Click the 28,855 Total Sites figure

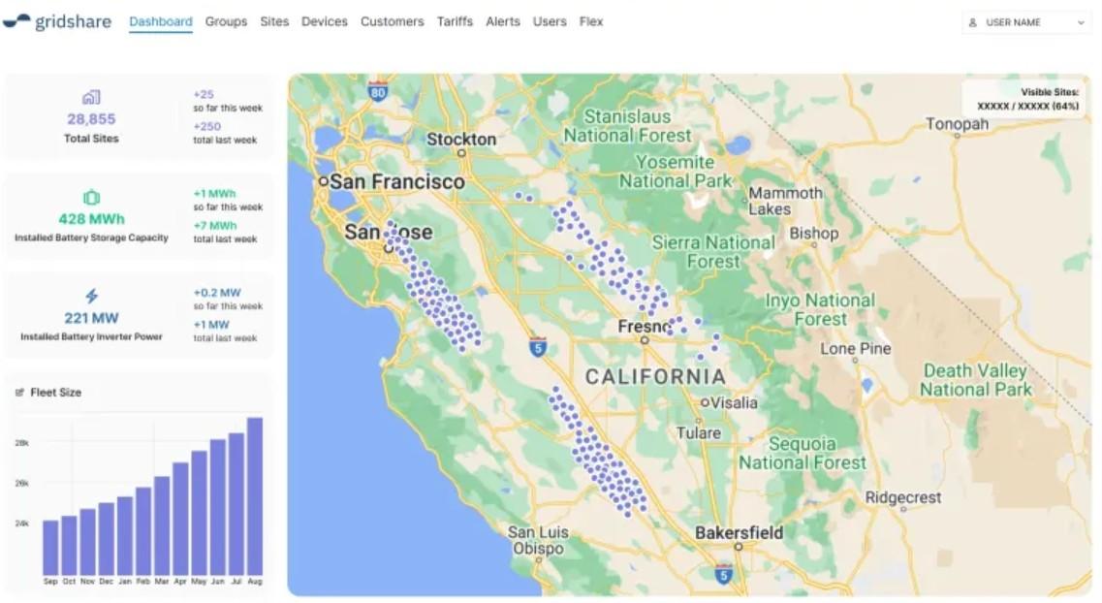point(91,119)
